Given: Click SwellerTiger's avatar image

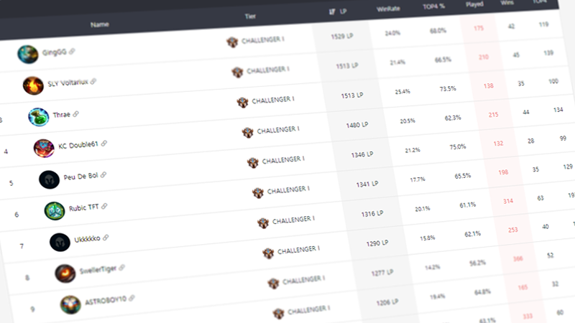Looking at the screenshot, I should [65, 273].
